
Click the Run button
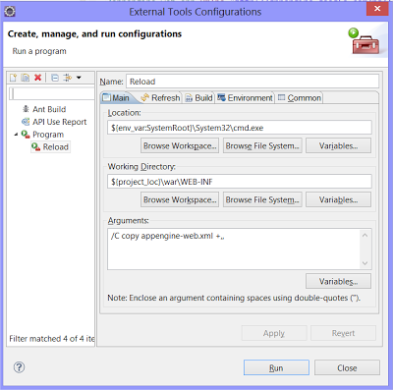(x=276, y=367)
